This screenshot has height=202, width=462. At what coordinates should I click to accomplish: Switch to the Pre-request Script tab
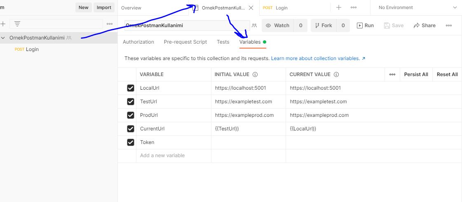[x=185, y=42]
